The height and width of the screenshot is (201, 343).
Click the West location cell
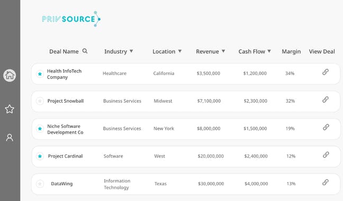click(x=159, y=156)
